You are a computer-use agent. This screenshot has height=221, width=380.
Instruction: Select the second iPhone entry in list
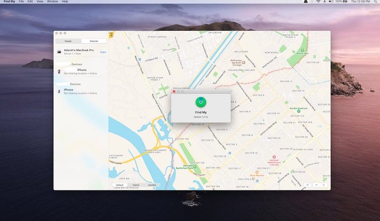(81, 91)
